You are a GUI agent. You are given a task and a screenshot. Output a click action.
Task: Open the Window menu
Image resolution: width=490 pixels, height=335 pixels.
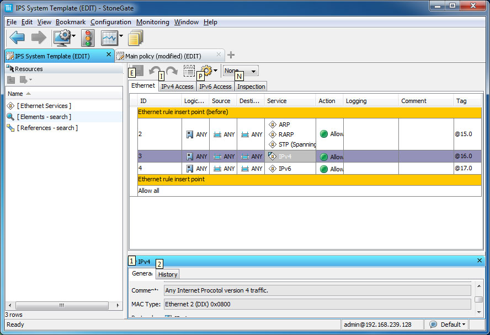point(187,22)
